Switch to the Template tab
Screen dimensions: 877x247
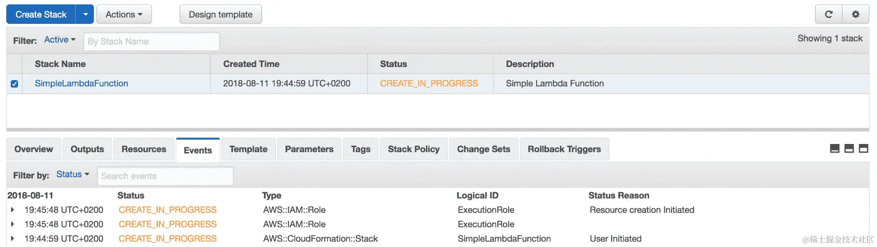pos(248,149)
